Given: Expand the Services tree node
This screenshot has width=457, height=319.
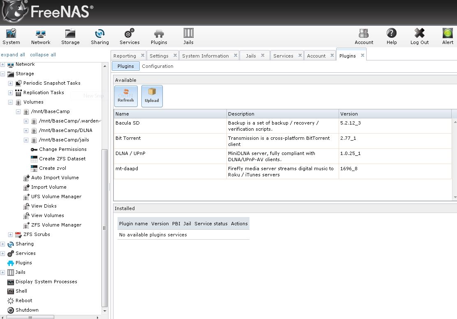Looking at the screenshot, I should [2, 253].
